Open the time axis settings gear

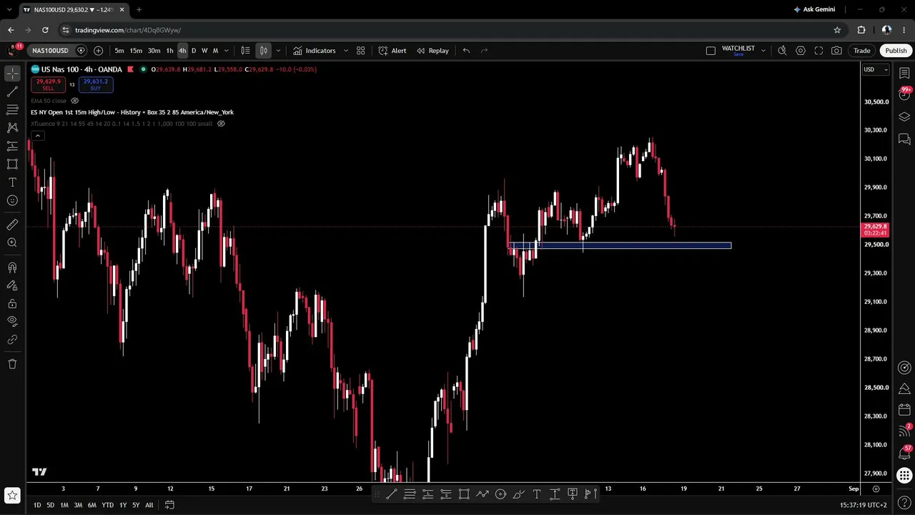(876, 489)
